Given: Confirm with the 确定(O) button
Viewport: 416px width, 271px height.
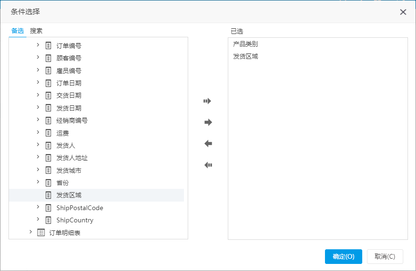Looking at the screenshot, I should pyautogui.click(x=343, y=256).
